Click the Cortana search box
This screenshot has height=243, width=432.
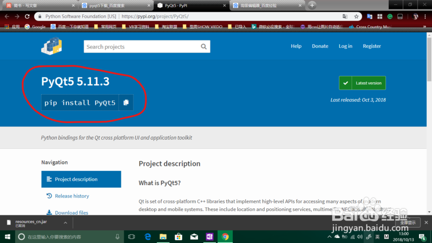click(x=69, y=237)
